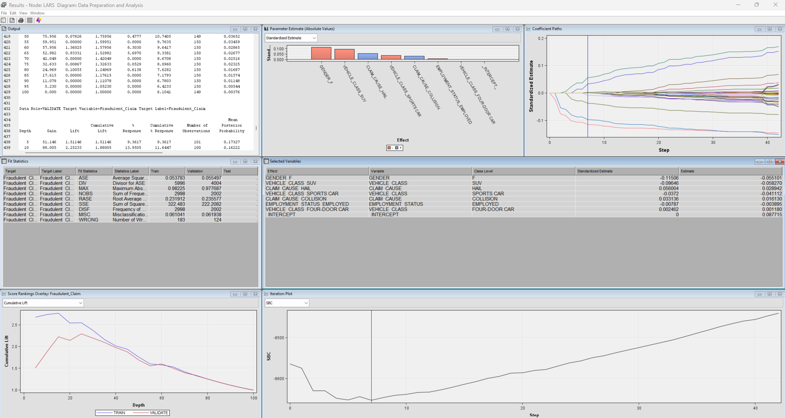Click the Coefficient Paths panel title icon
This screenshot has width=785, height=418.
[529, 29]
